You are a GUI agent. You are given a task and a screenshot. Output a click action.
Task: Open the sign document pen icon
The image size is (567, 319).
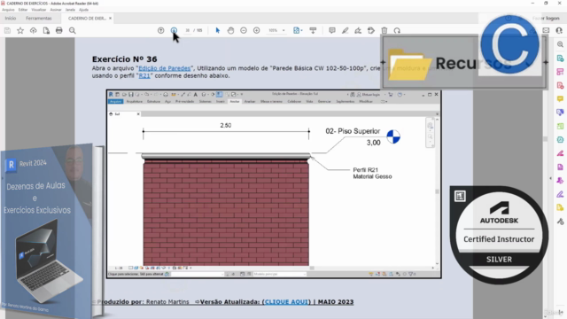[358, 30]
